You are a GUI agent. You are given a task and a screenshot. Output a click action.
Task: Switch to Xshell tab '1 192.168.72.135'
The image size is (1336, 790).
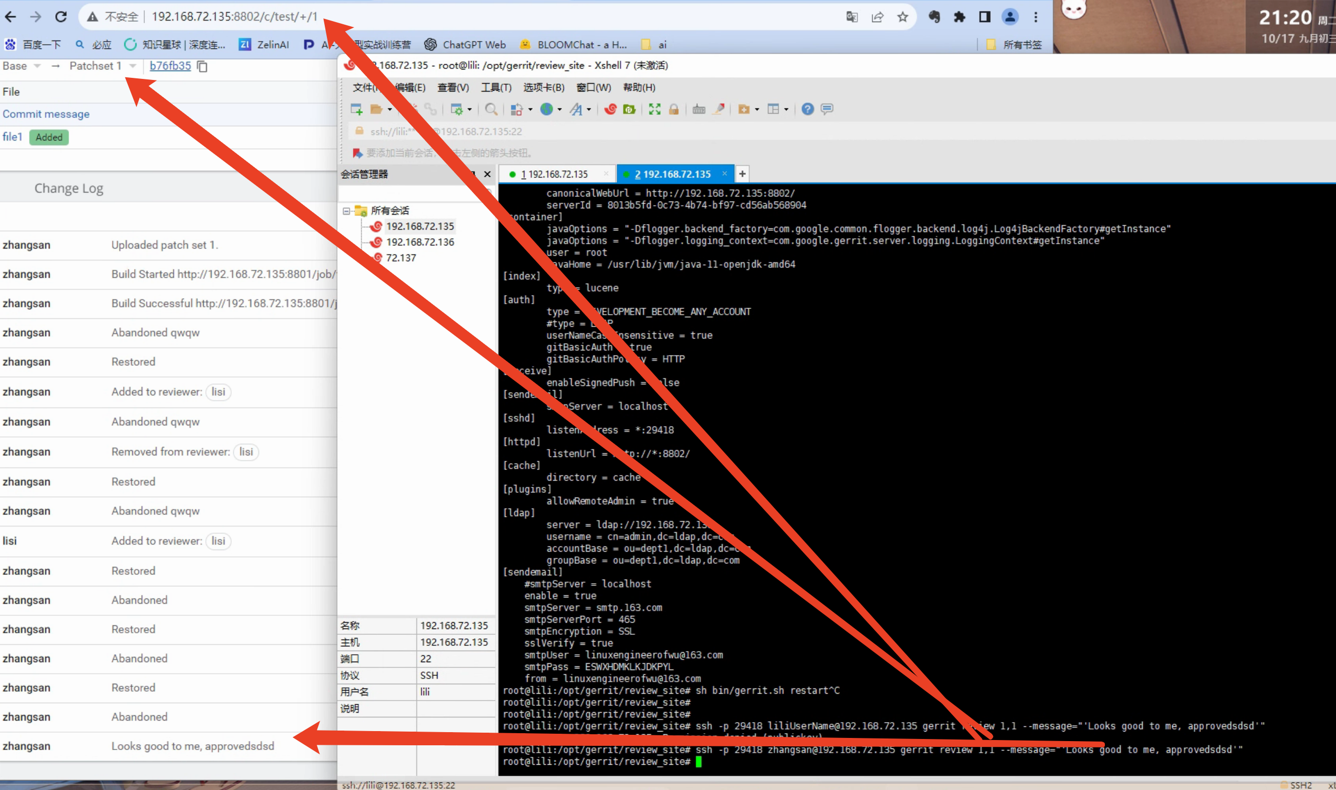pyautogui.click(x=557, y=174)
